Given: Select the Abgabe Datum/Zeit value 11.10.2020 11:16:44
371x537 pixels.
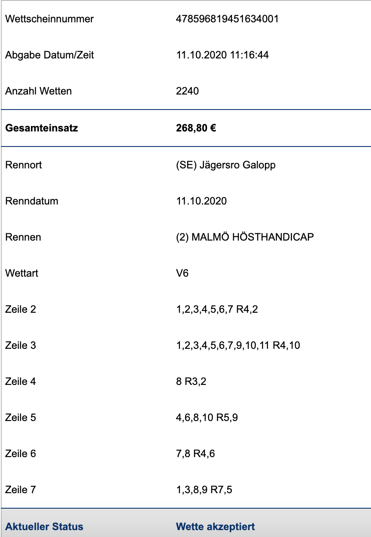Looking at the screenshot, I should tap(222, 55).
